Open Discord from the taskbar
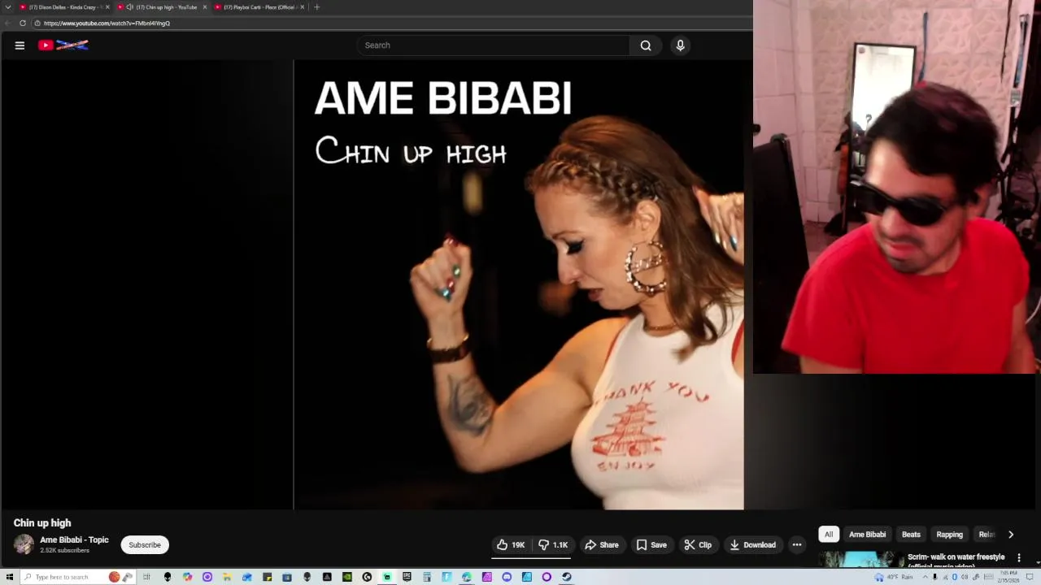This screenshot has height=585, width=1041. pos(507,577)
